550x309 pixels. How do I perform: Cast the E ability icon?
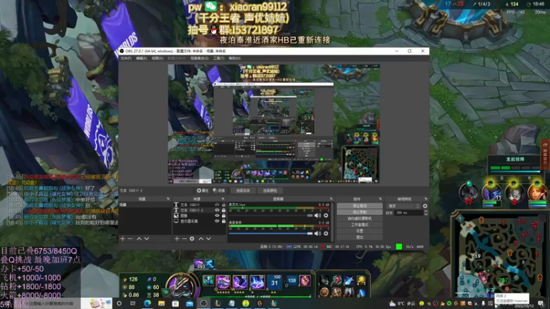(257, 282)
